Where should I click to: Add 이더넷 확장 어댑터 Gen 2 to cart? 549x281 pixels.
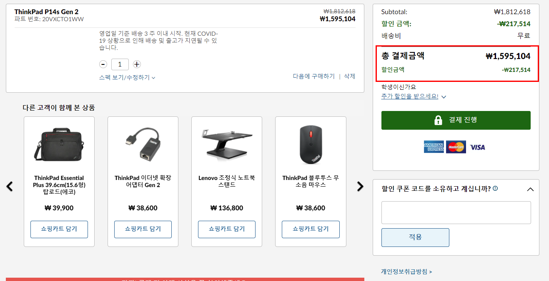pyautogui.click(x=143, y=229)
